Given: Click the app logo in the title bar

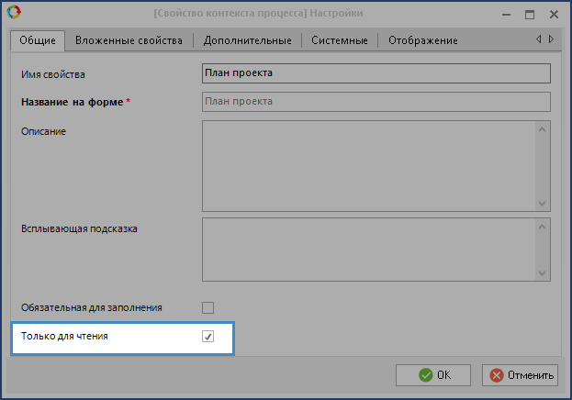Looking at the screenshot, I should click(13, 14).
